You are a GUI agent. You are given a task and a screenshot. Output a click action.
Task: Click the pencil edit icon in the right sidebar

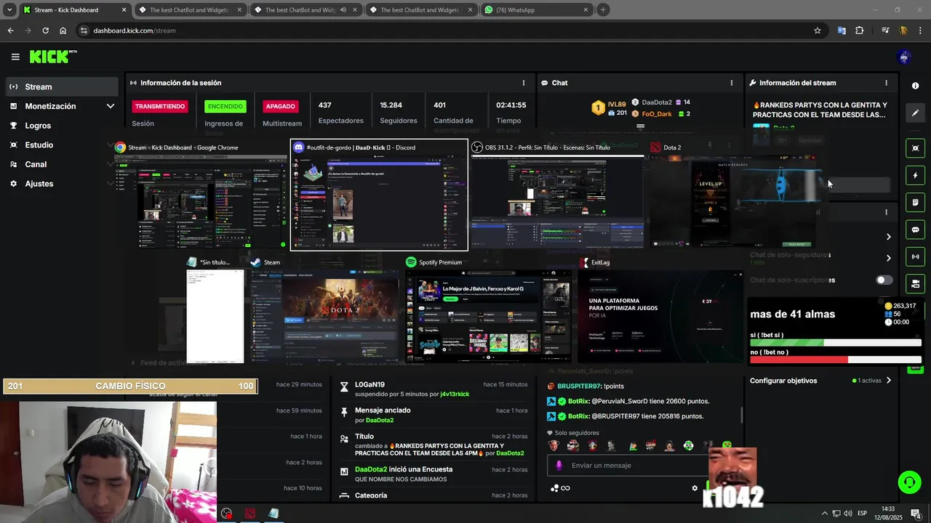[x=915, y=113]
